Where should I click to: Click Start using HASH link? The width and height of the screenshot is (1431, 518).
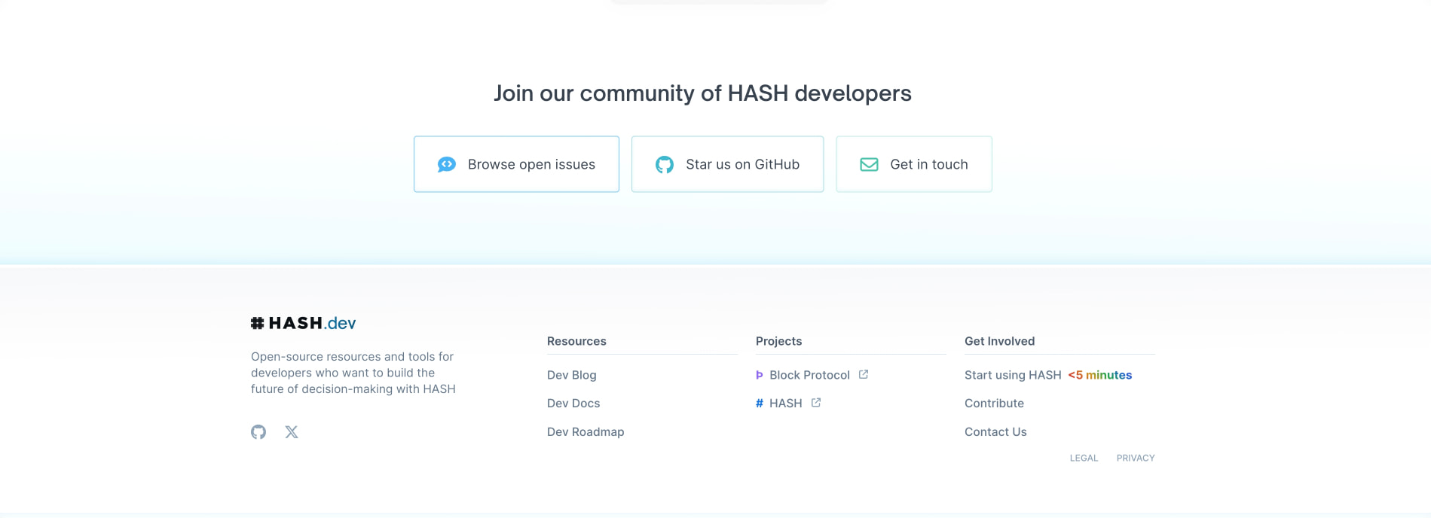1013,375
